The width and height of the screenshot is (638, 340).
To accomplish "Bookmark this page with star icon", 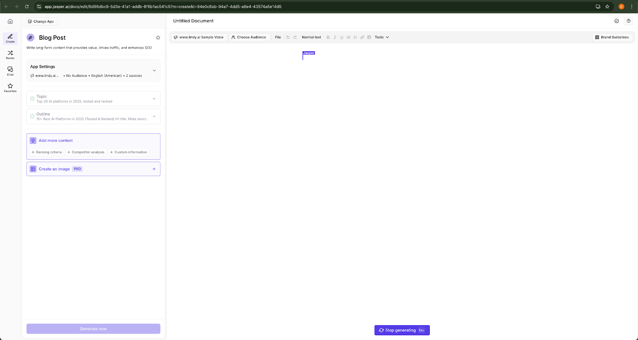I will pos(607,6).
